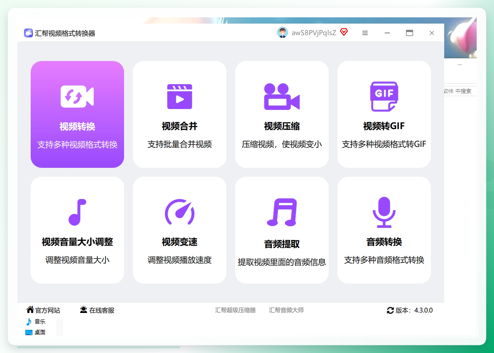Select 支持批量合并视频 description text

[x=180, y=144]
